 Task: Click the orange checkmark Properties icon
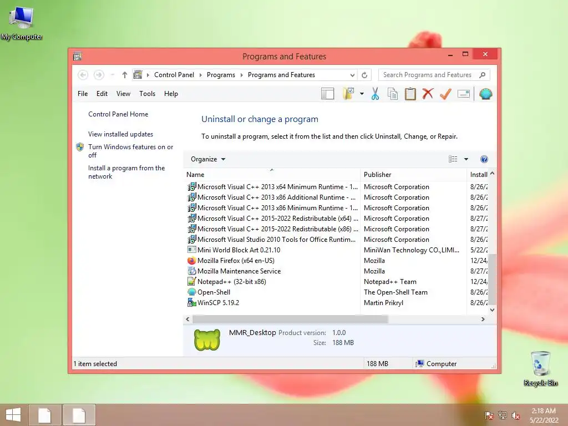[445, 94]
